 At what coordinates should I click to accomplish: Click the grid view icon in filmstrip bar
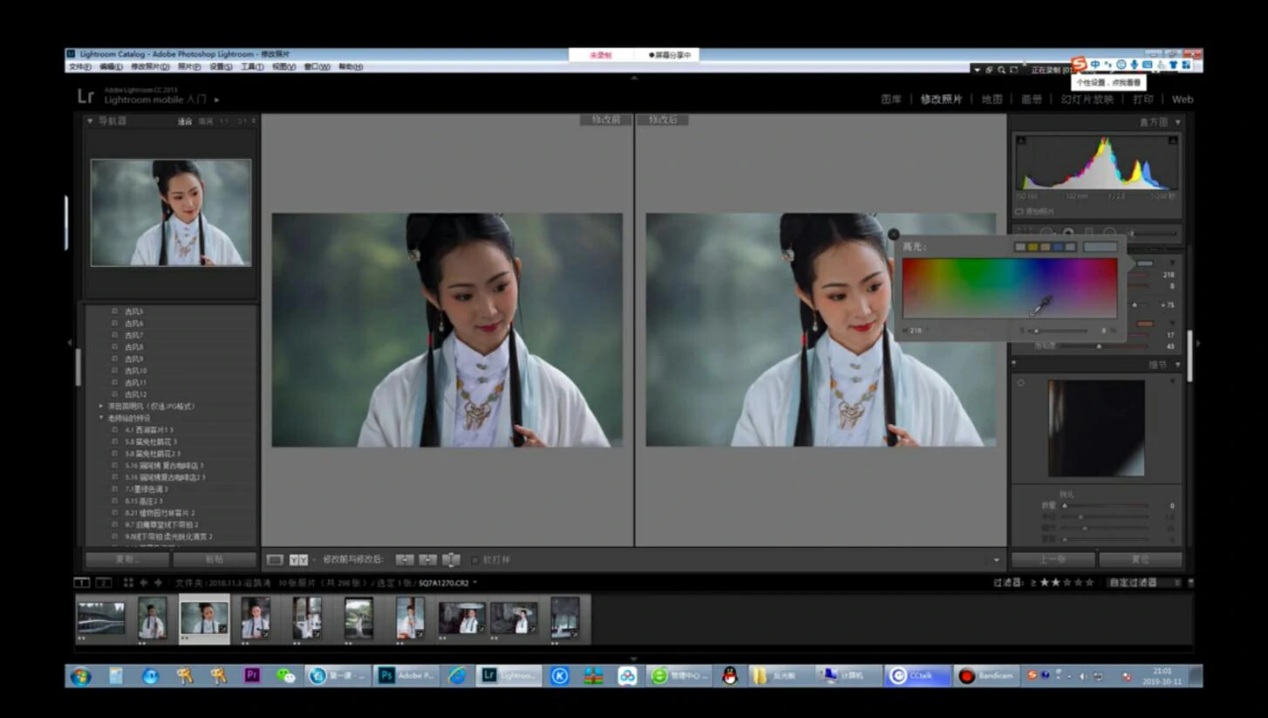pos(128,583)
